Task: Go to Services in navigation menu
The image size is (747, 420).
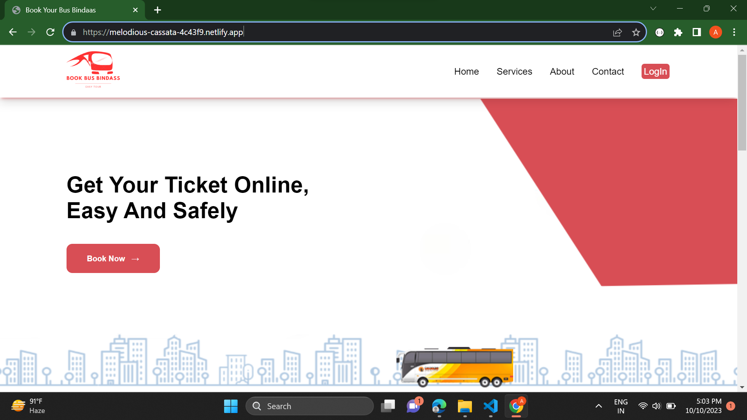Action: coord(514,72)
